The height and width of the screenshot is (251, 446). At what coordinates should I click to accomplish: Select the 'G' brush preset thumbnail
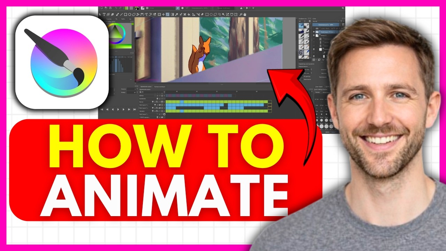(301, 52)
